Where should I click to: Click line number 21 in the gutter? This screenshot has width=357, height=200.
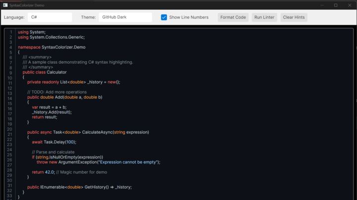coord(10,134)
